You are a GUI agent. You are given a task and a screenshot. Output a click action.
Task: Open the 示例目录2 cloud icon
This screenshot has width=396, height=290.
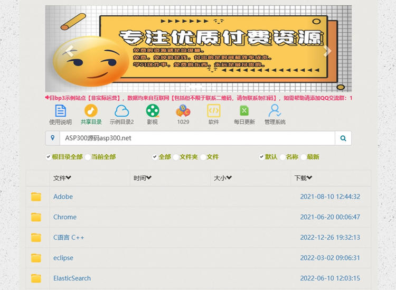(121, 110)
